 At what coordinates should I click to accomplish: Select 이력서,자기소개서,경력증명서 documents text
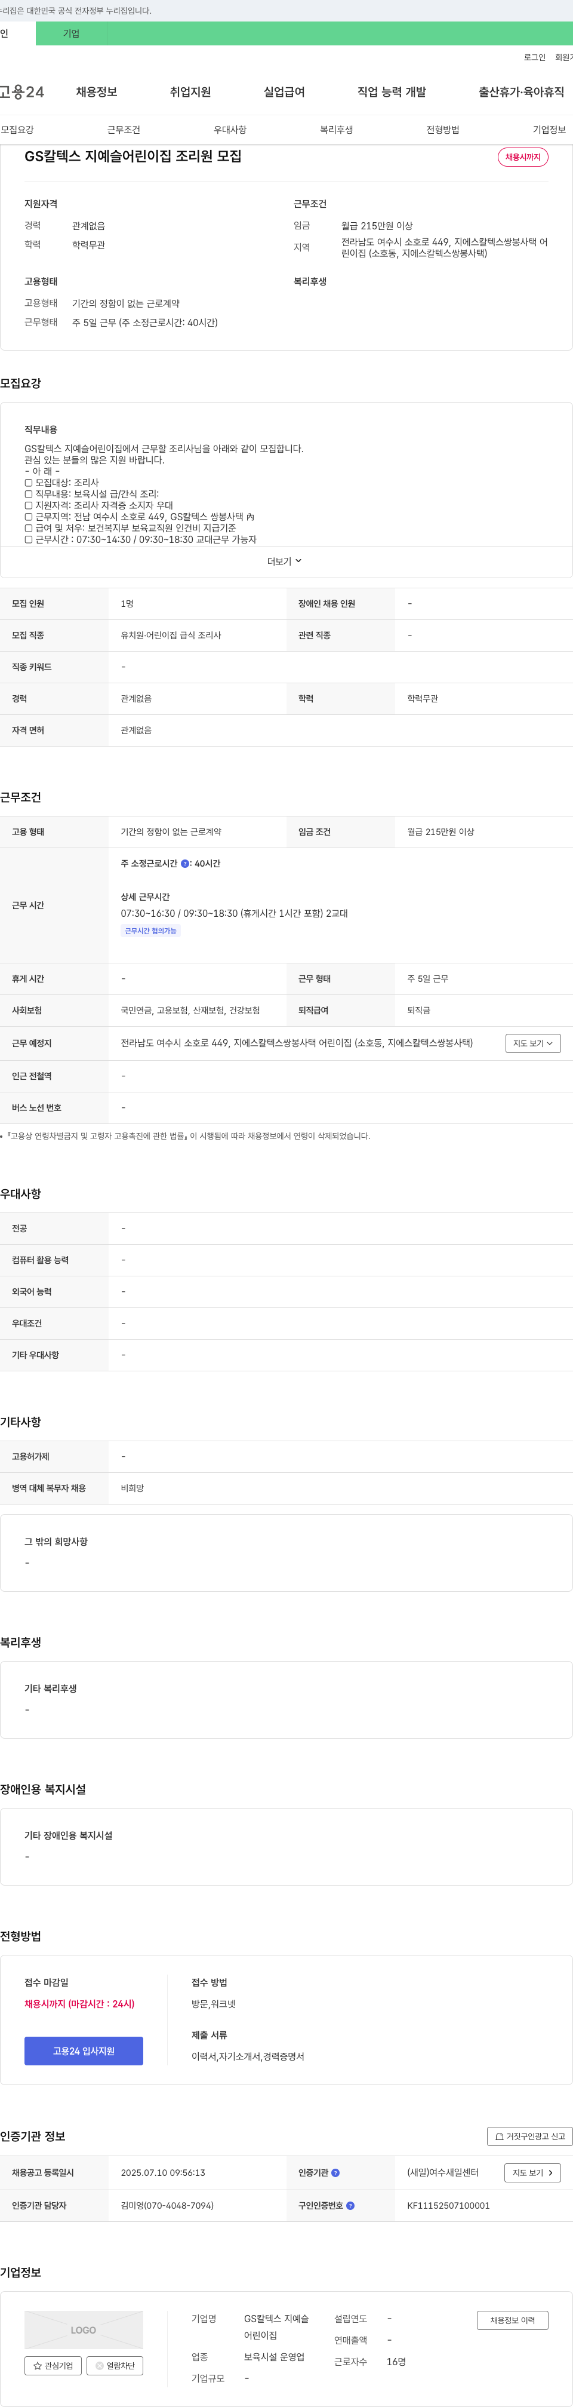(x=248, y=2056)
